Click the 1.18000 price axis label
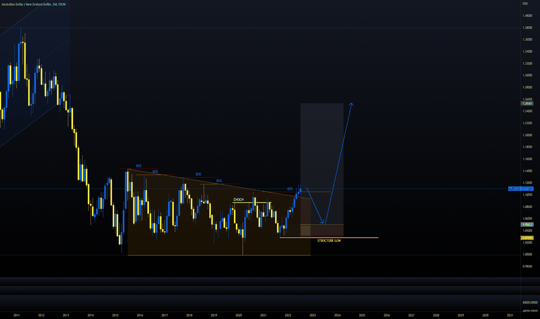540x319 pixels. coord(527,147)
